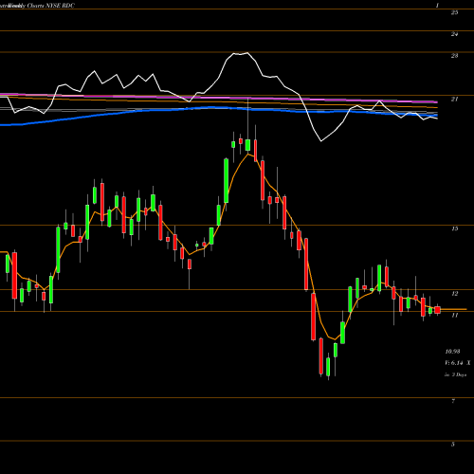Click the 'in 3 Days' label
This screenshot has height=474, width=474.
point(455,374)
